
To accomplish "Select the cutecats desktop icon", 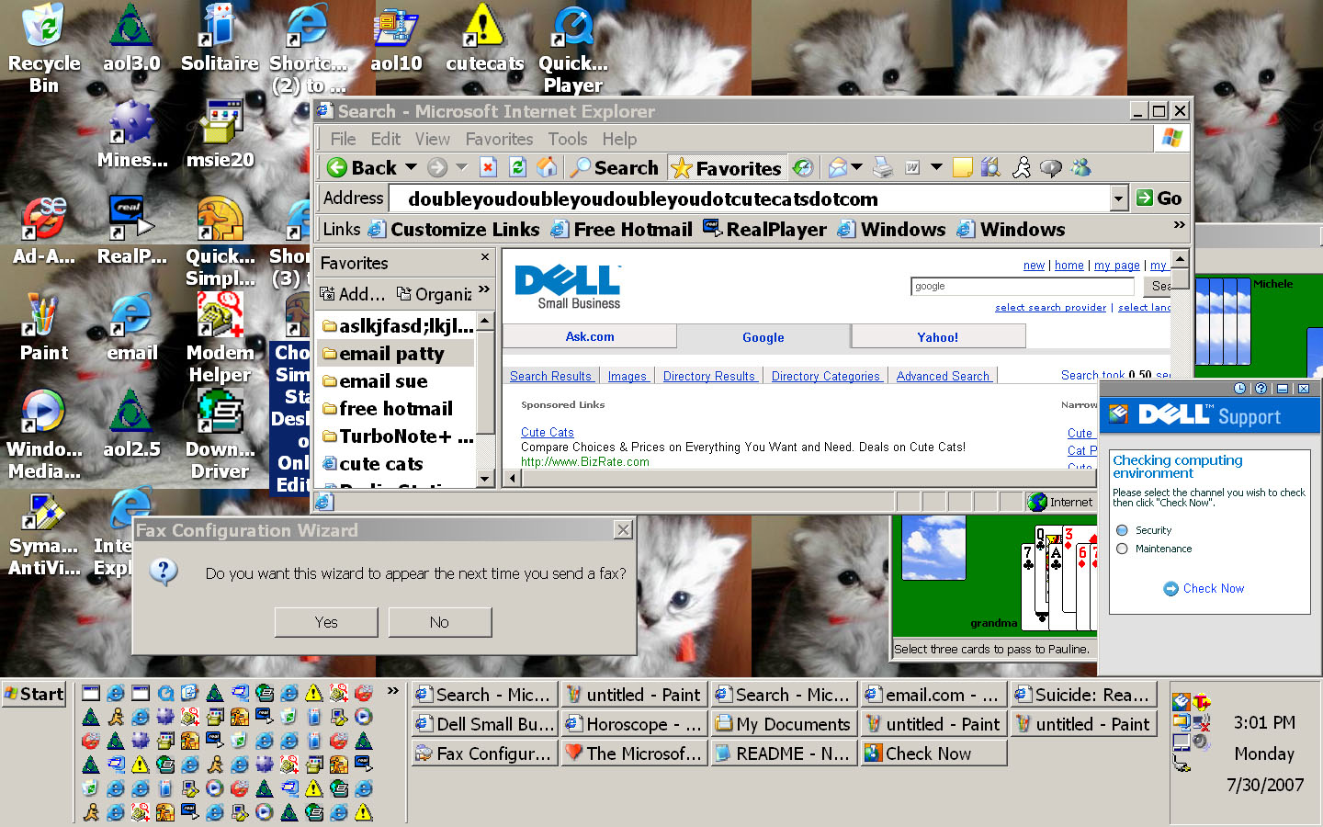I will point(484,38).
